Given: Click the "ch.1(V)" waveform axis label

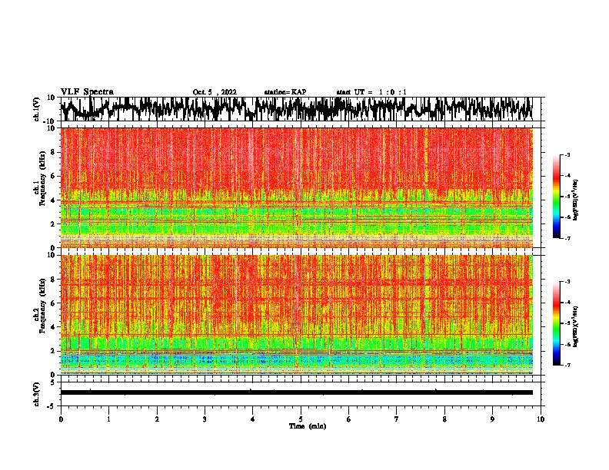Looking at the screenshot, I should point(37,109).
